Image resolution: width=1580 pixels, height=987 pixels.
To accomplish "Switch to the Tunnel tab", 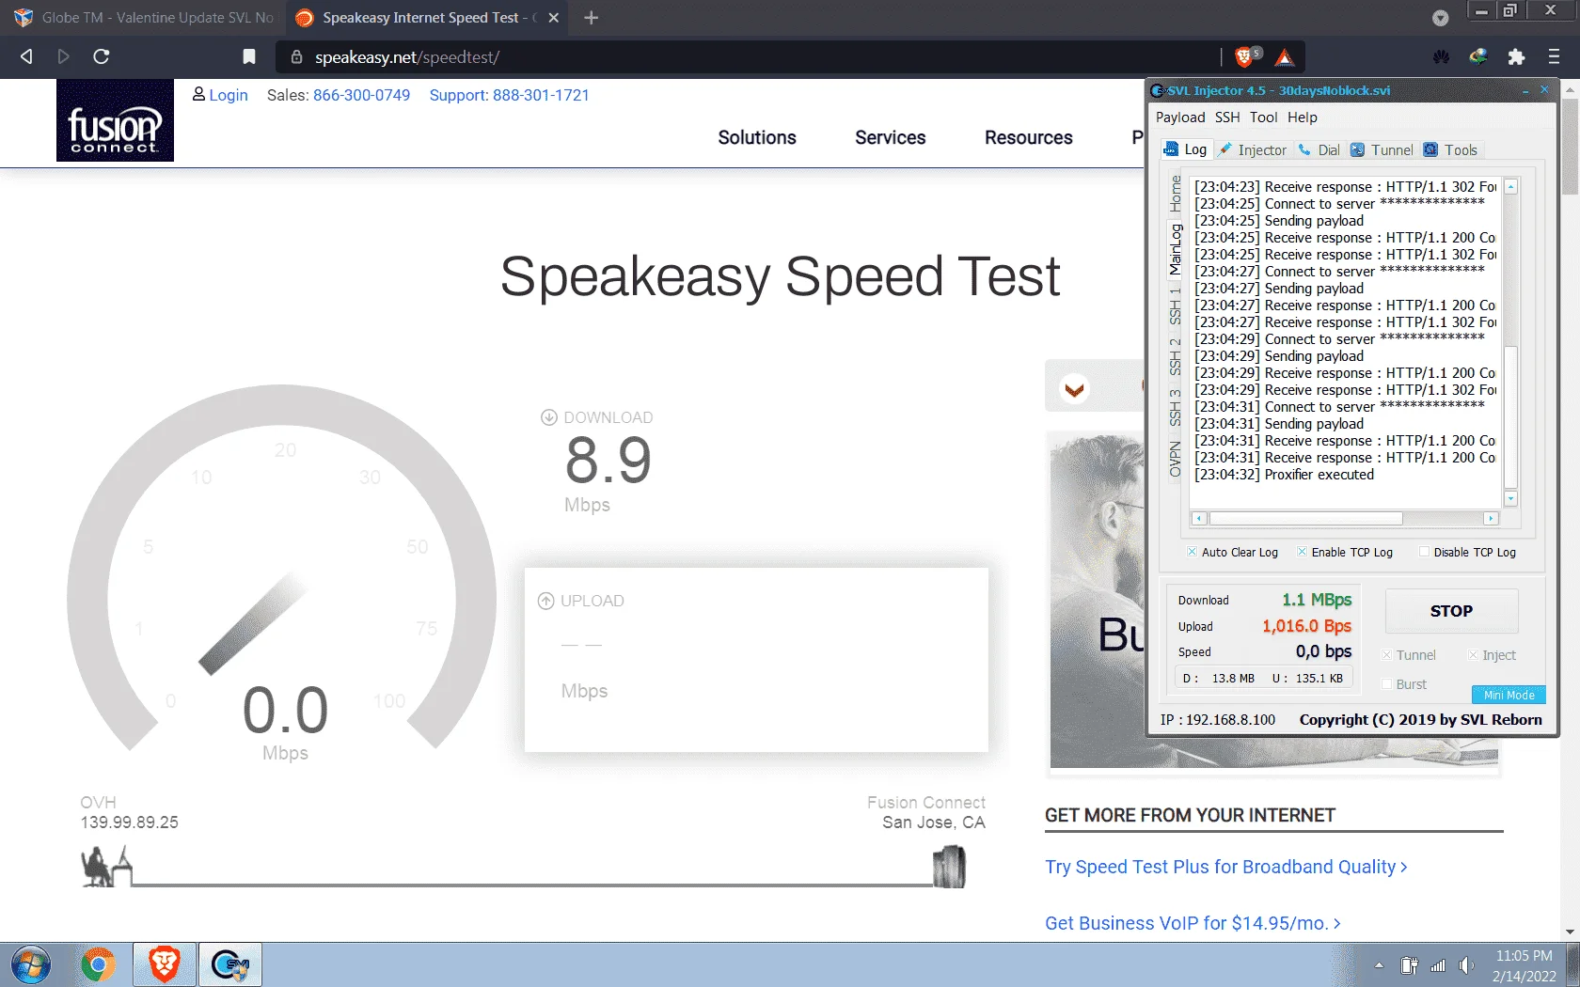I will click(1382, 149).
